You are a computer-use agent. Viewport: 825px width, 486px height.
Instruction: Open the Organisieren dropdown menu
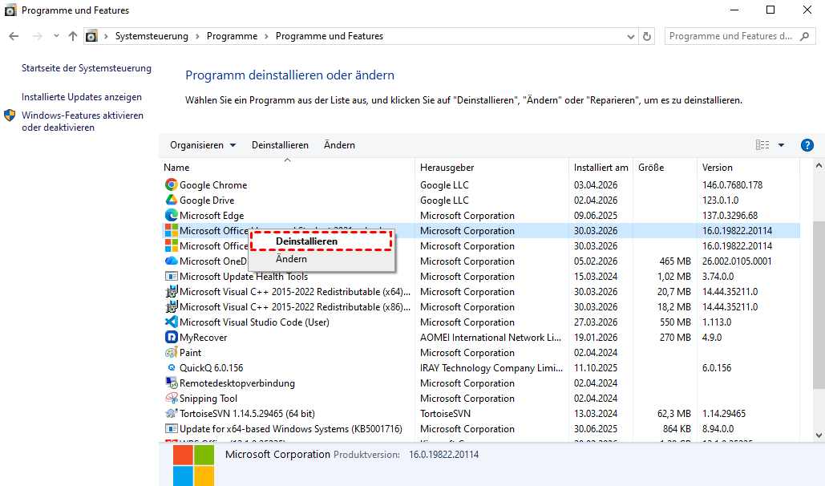[203, 145]
